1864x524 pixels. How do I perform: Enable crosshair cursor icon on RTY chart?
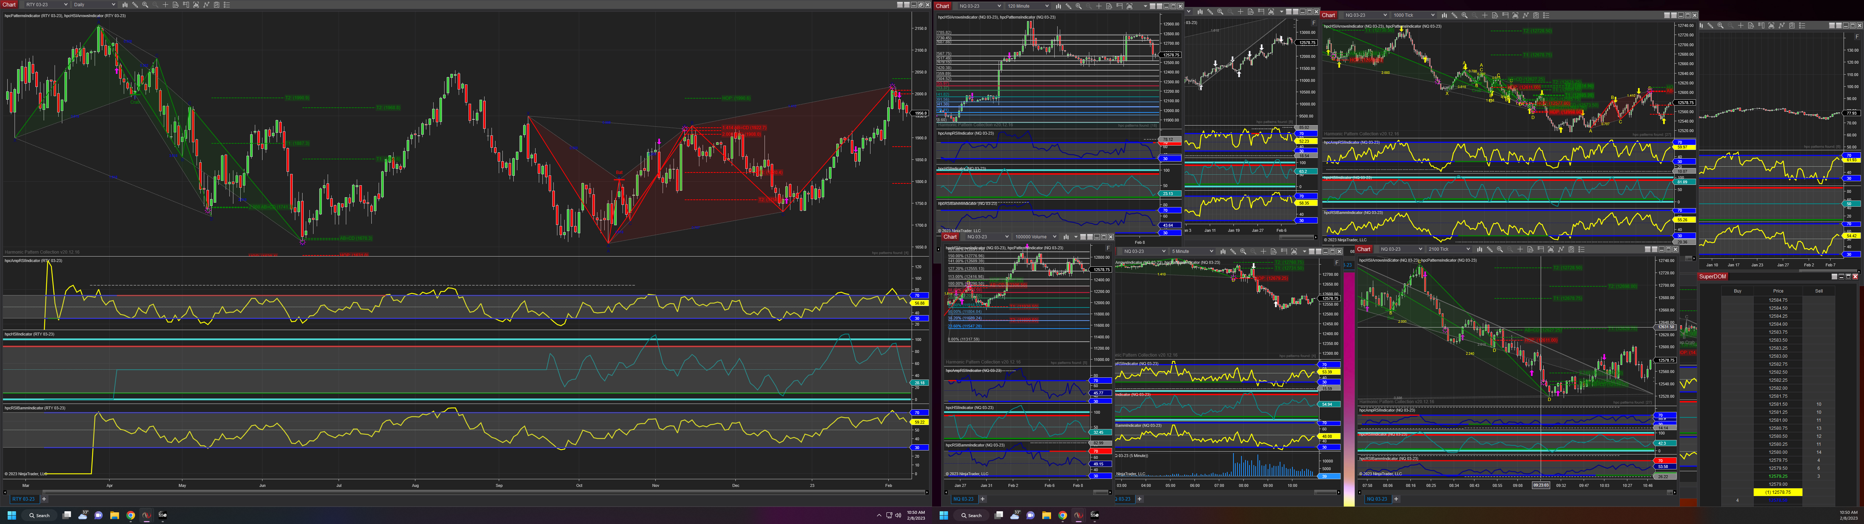click(166, 4)
